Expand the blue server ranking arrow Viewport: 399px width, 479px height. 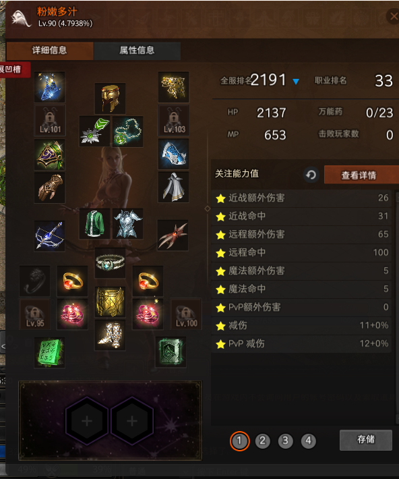tap(295, 81)
